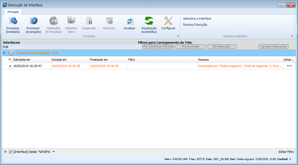Remove filter with the X button

pos(6,152)
